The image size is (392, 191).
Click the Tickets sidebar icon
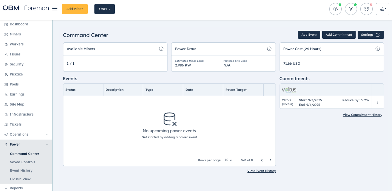click(6, 125)
